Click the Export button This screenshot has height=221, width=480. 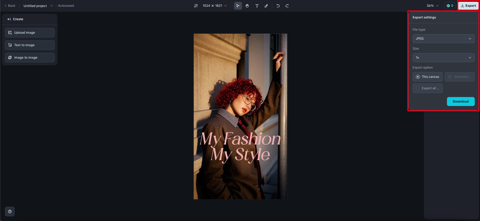468,6
